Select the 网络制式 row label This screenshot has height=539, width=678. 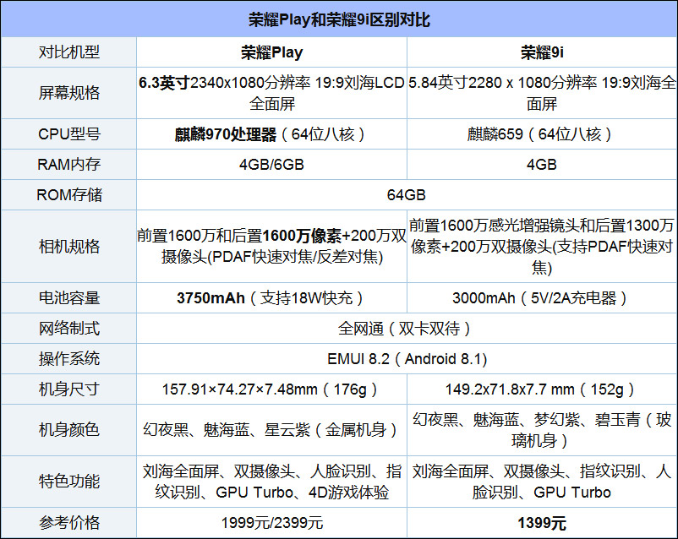click(68, 328)
